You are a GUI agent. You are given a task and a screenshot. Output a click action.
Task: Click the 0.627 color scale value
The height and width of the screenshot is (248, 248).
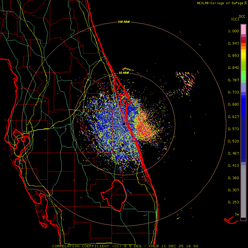click(233, 117)
